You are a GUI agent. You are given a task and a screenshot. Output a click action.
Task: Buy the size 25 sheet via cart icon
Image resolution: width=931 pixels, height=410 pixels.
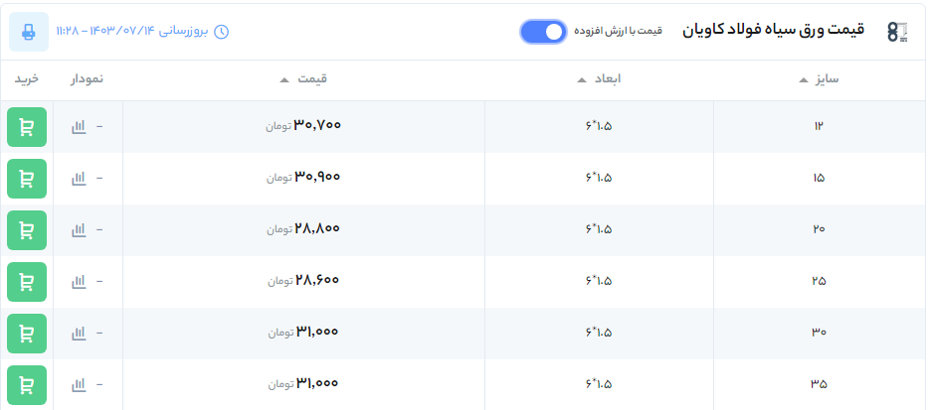tap(27, 281)
